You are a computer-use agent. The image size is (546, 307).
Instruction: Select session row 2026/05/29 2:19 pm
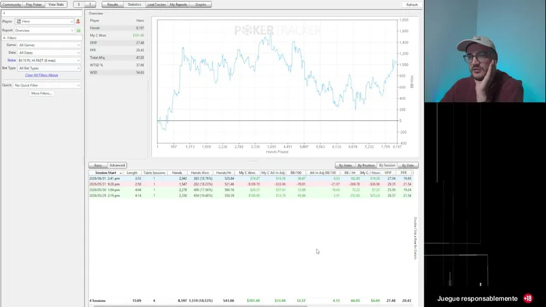point(251,196)
